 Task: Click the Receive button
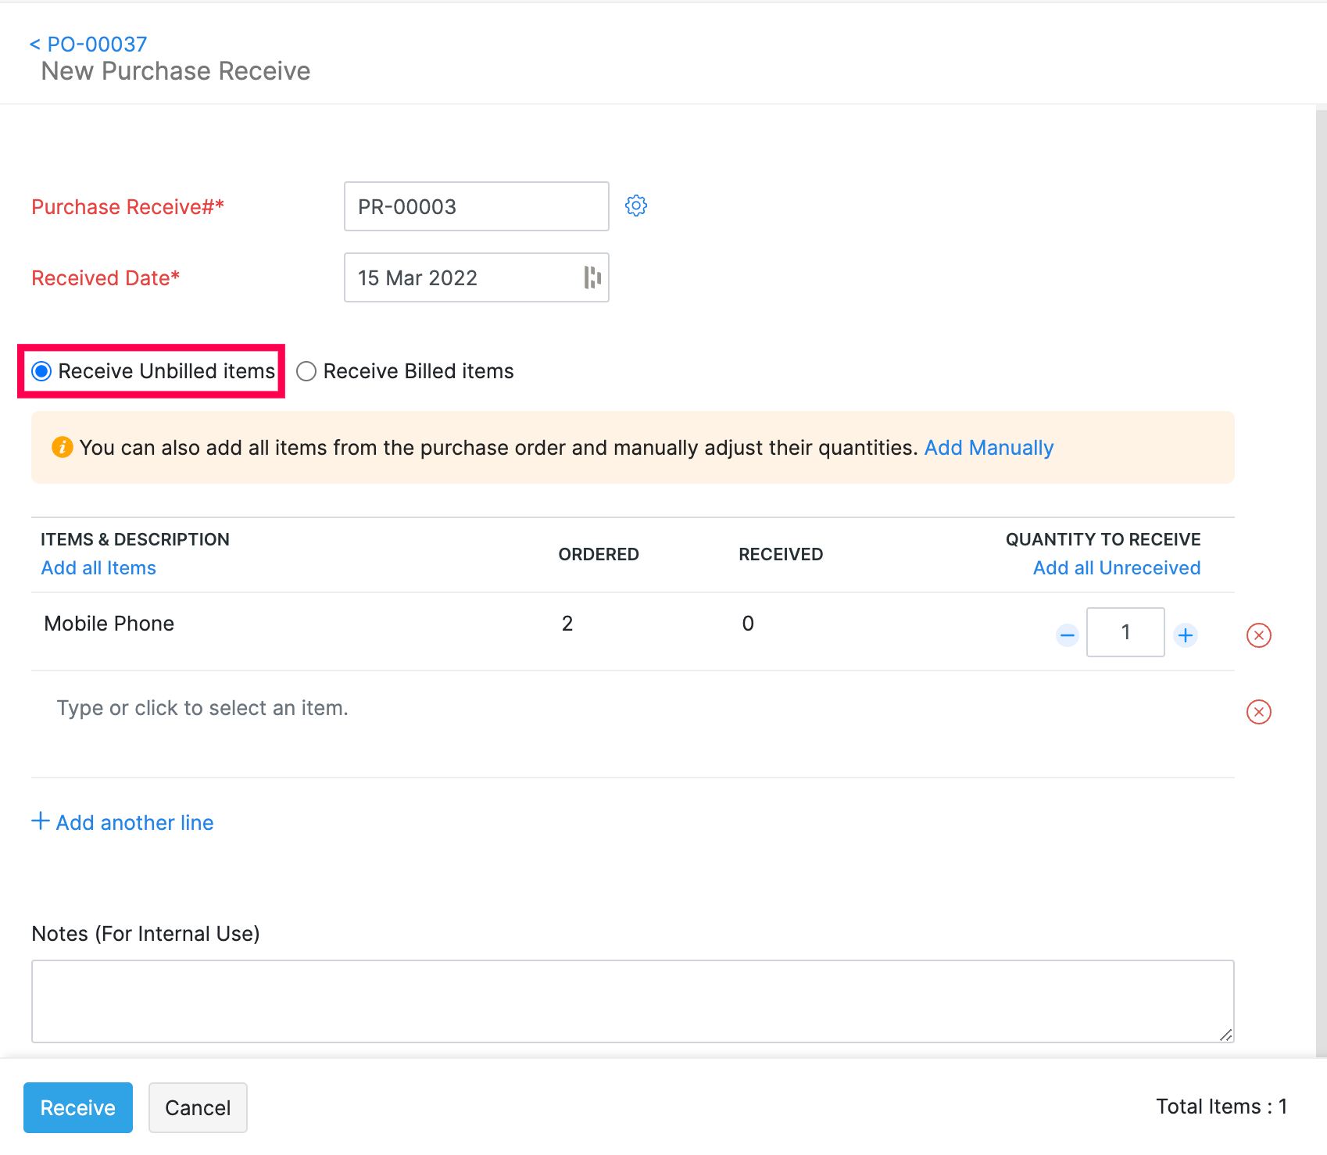click(x=77, y=1107)
